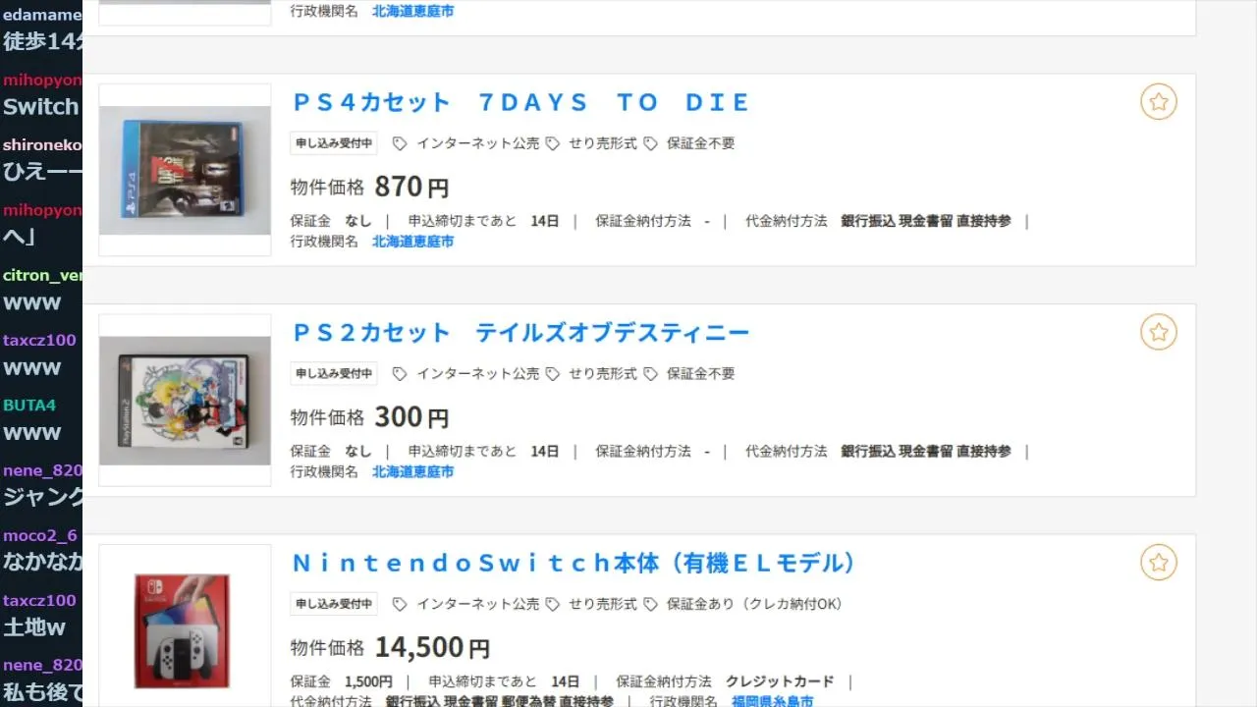The width and height of the screenshot is (1257, 707).
Task: Open the ＰＳ４カセット ７ＤＡＹＳ ＴＯ ＤＩＥ title link
Action: coord(521,102)
